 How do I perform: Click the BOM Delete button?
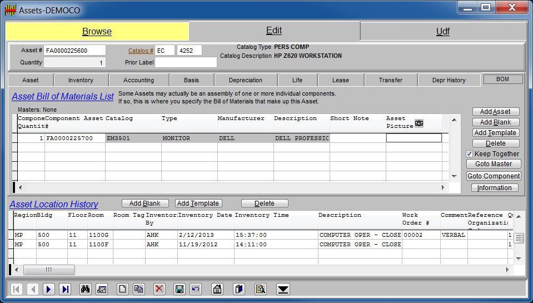pos(496,143)
